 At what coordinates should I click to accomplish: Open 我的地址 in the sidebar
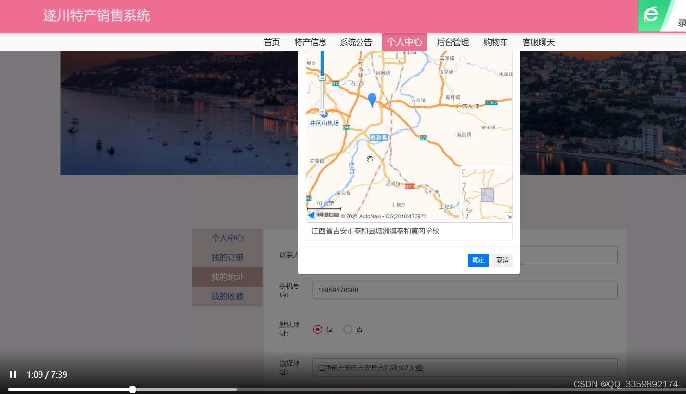[228, 277]
